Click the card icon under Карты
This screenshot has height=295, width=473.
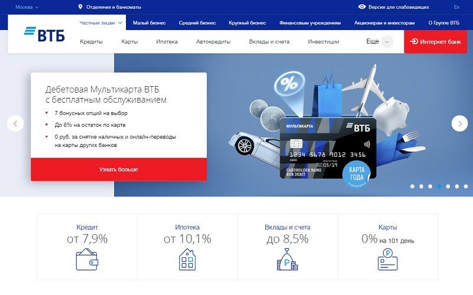[x=388, y=259]
